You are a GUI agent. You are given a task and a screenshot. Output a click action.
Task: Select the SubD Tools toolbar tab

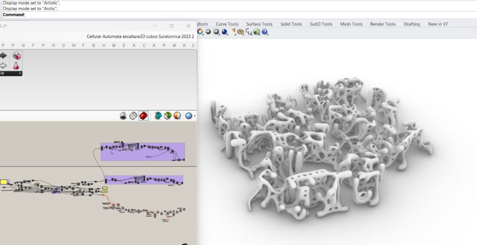tap(321, 24)
